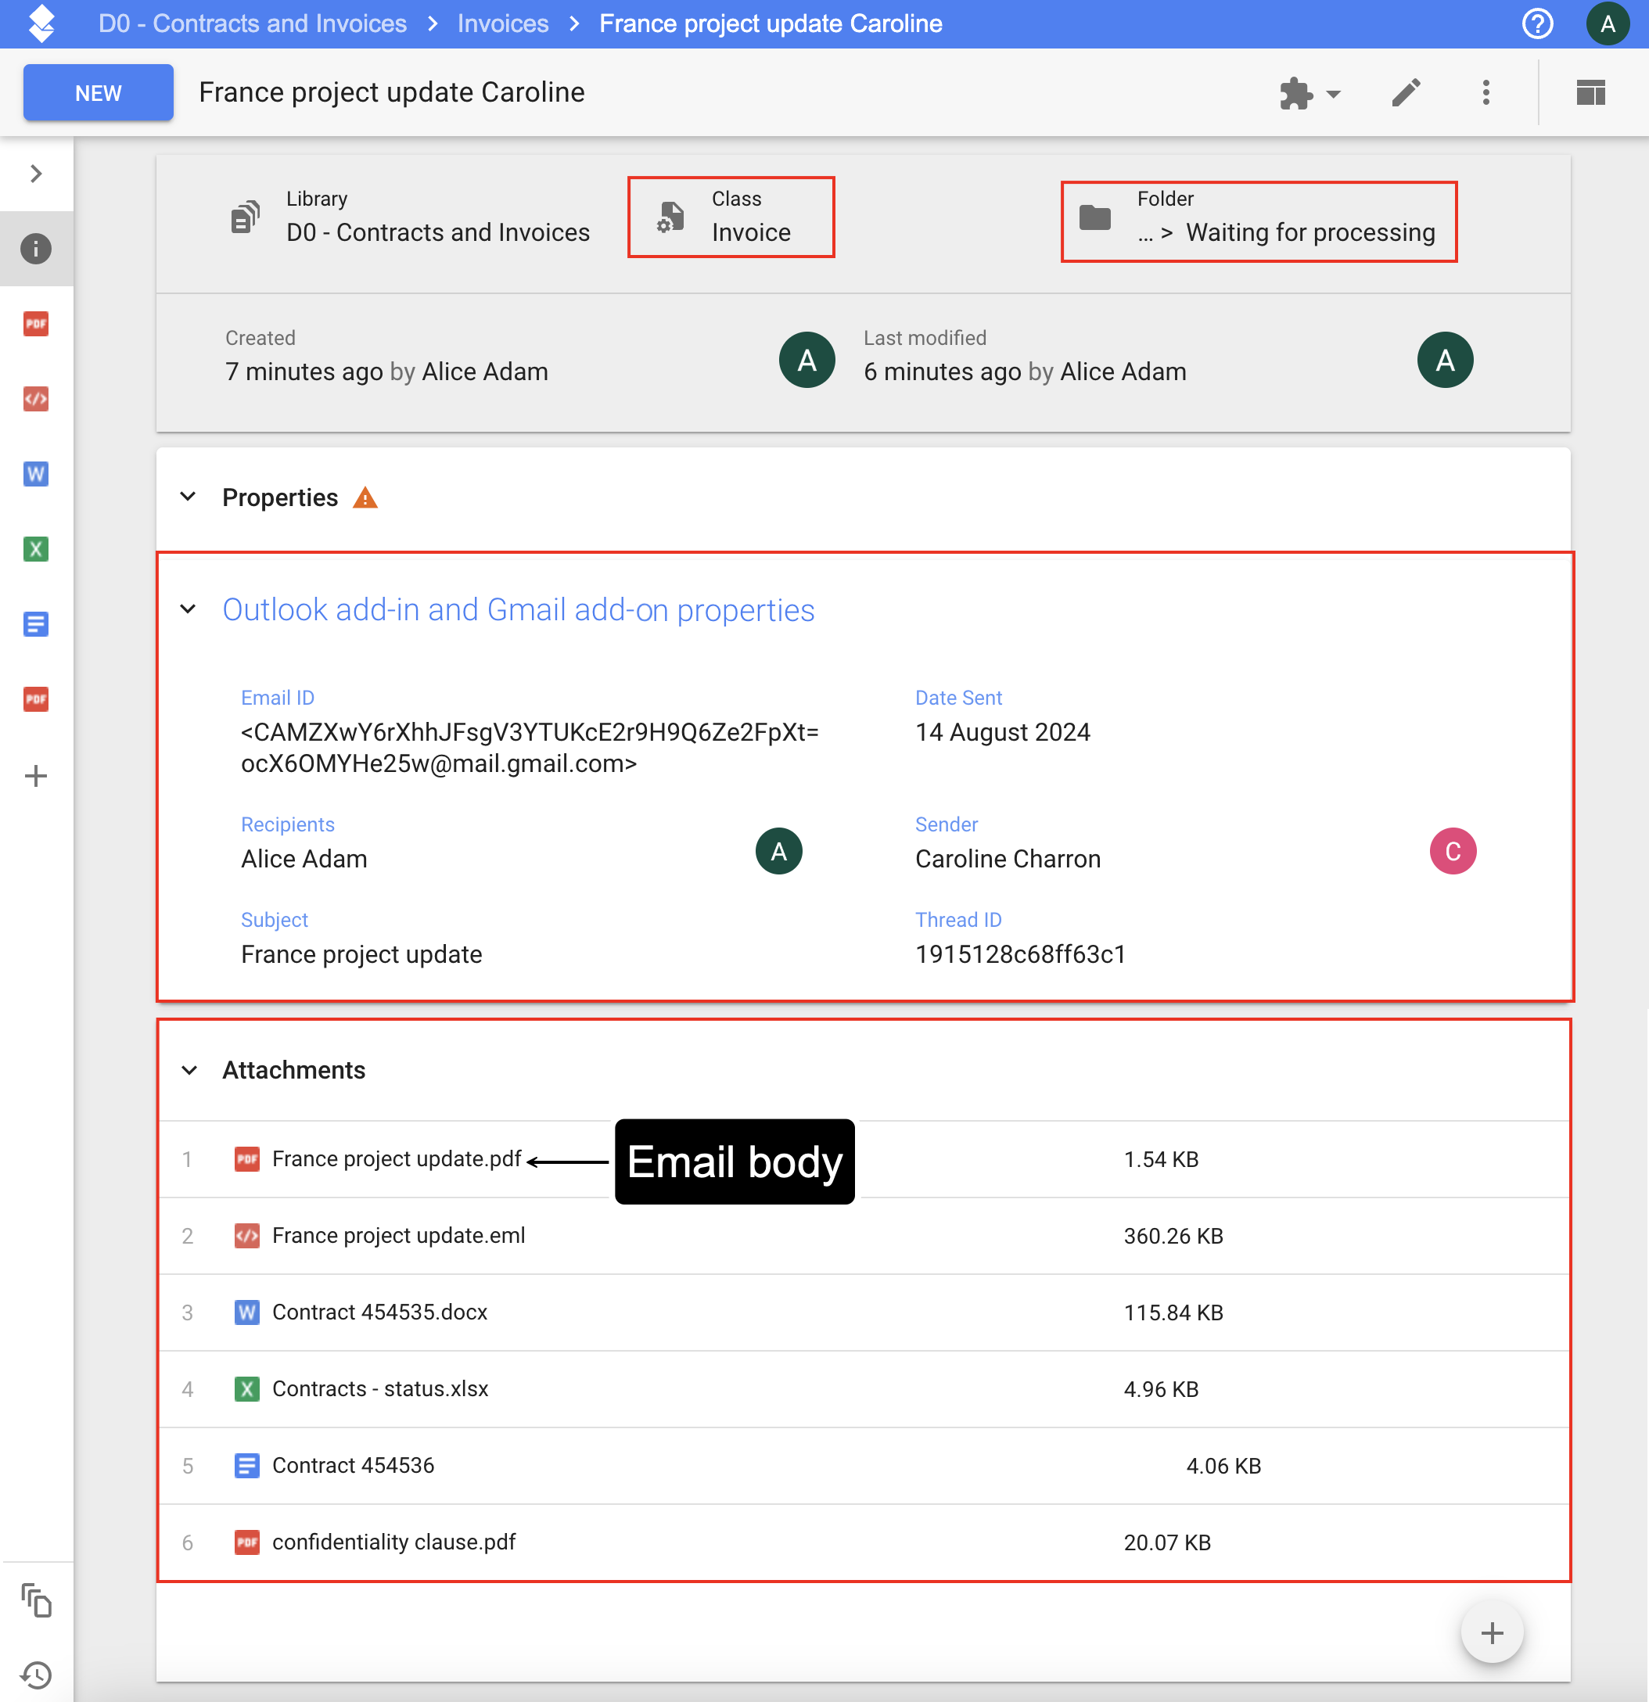Click the PDF icon on confidentiality clause.pdf row
Image resolution: width=1649 pixels, height=1702 pixels.
[x=246, y=1542]
